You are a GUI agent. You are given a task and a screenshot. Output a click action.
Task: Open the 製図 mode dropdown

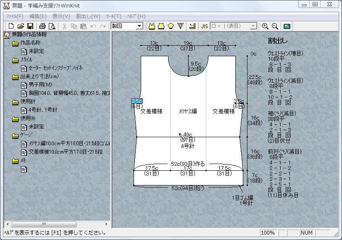pyautogui.click(x=139, y=26)
